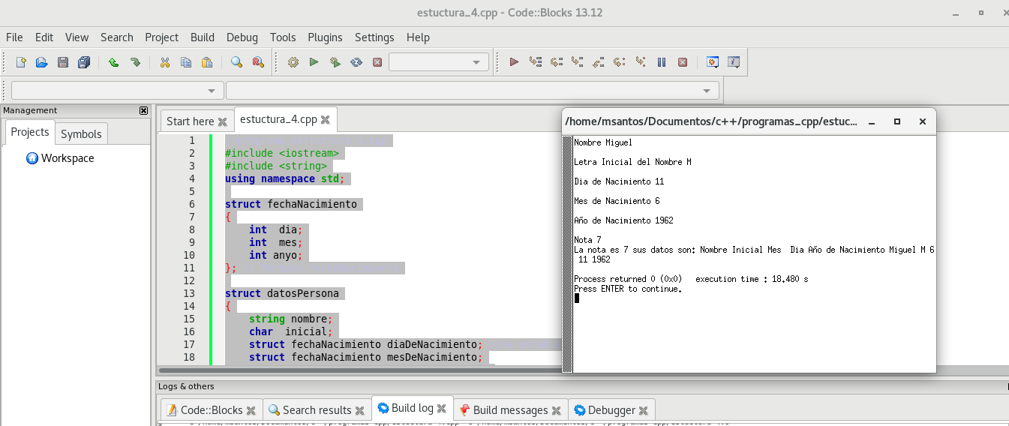Expand the wide function-list dropdown
The image size is (1009, 426).
[x=706, y=91]
